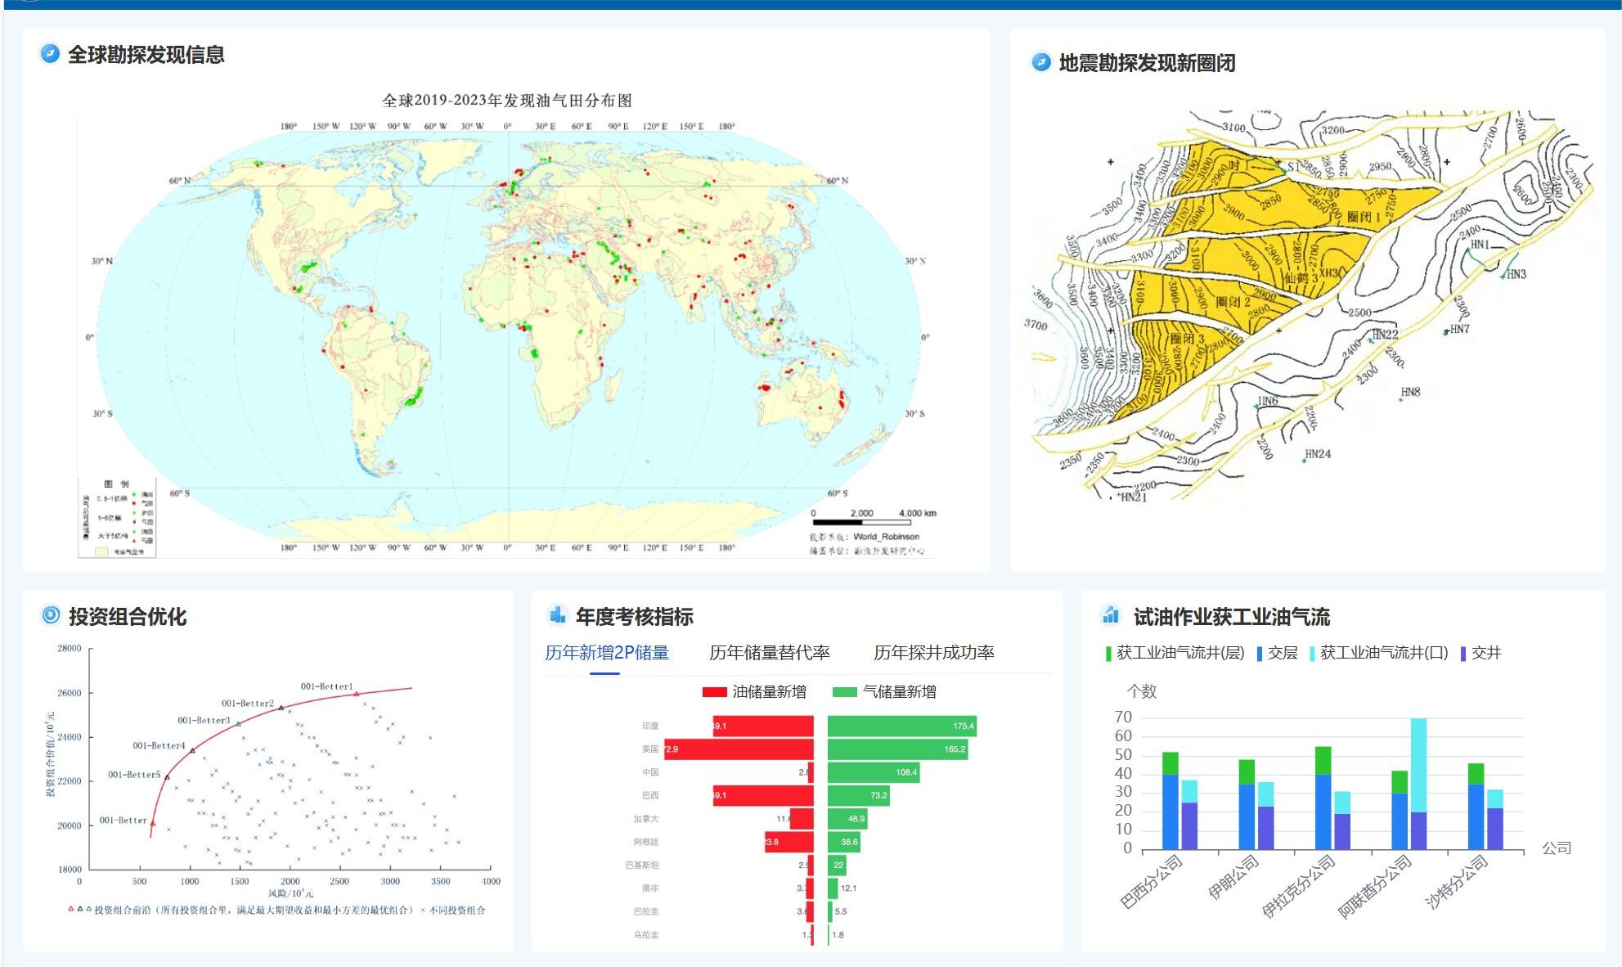Image resolution: width=1622 pixels, height=967 pixels.
Task: Toggle the 交井 legend entry
Action: pos(1481,653)
